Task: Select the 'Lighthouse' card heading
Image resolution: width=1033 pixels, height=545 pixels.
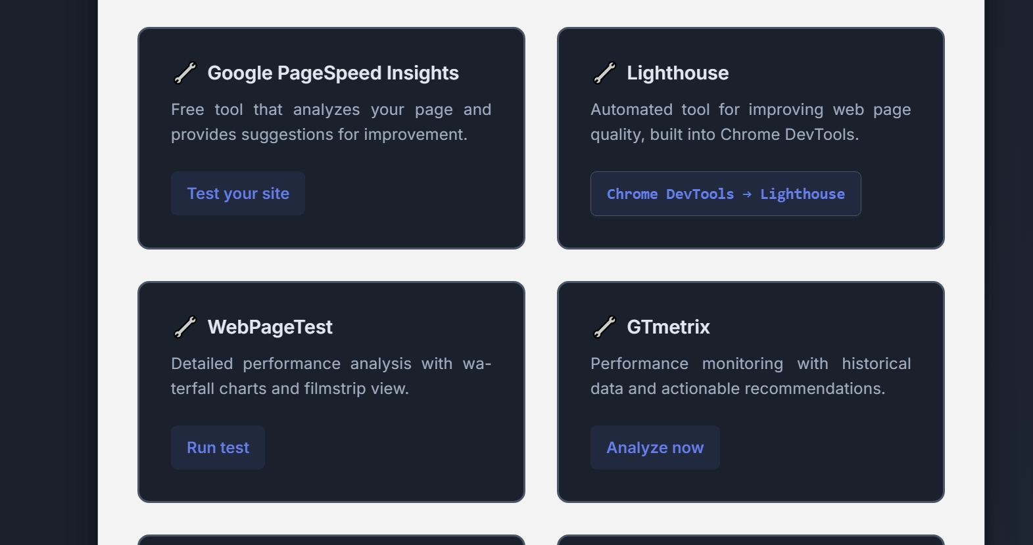Action: pos(678,73)
